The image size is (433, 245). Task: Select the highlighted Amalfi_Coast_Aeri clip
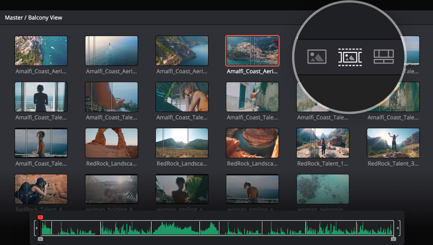[x=252, y=51]
